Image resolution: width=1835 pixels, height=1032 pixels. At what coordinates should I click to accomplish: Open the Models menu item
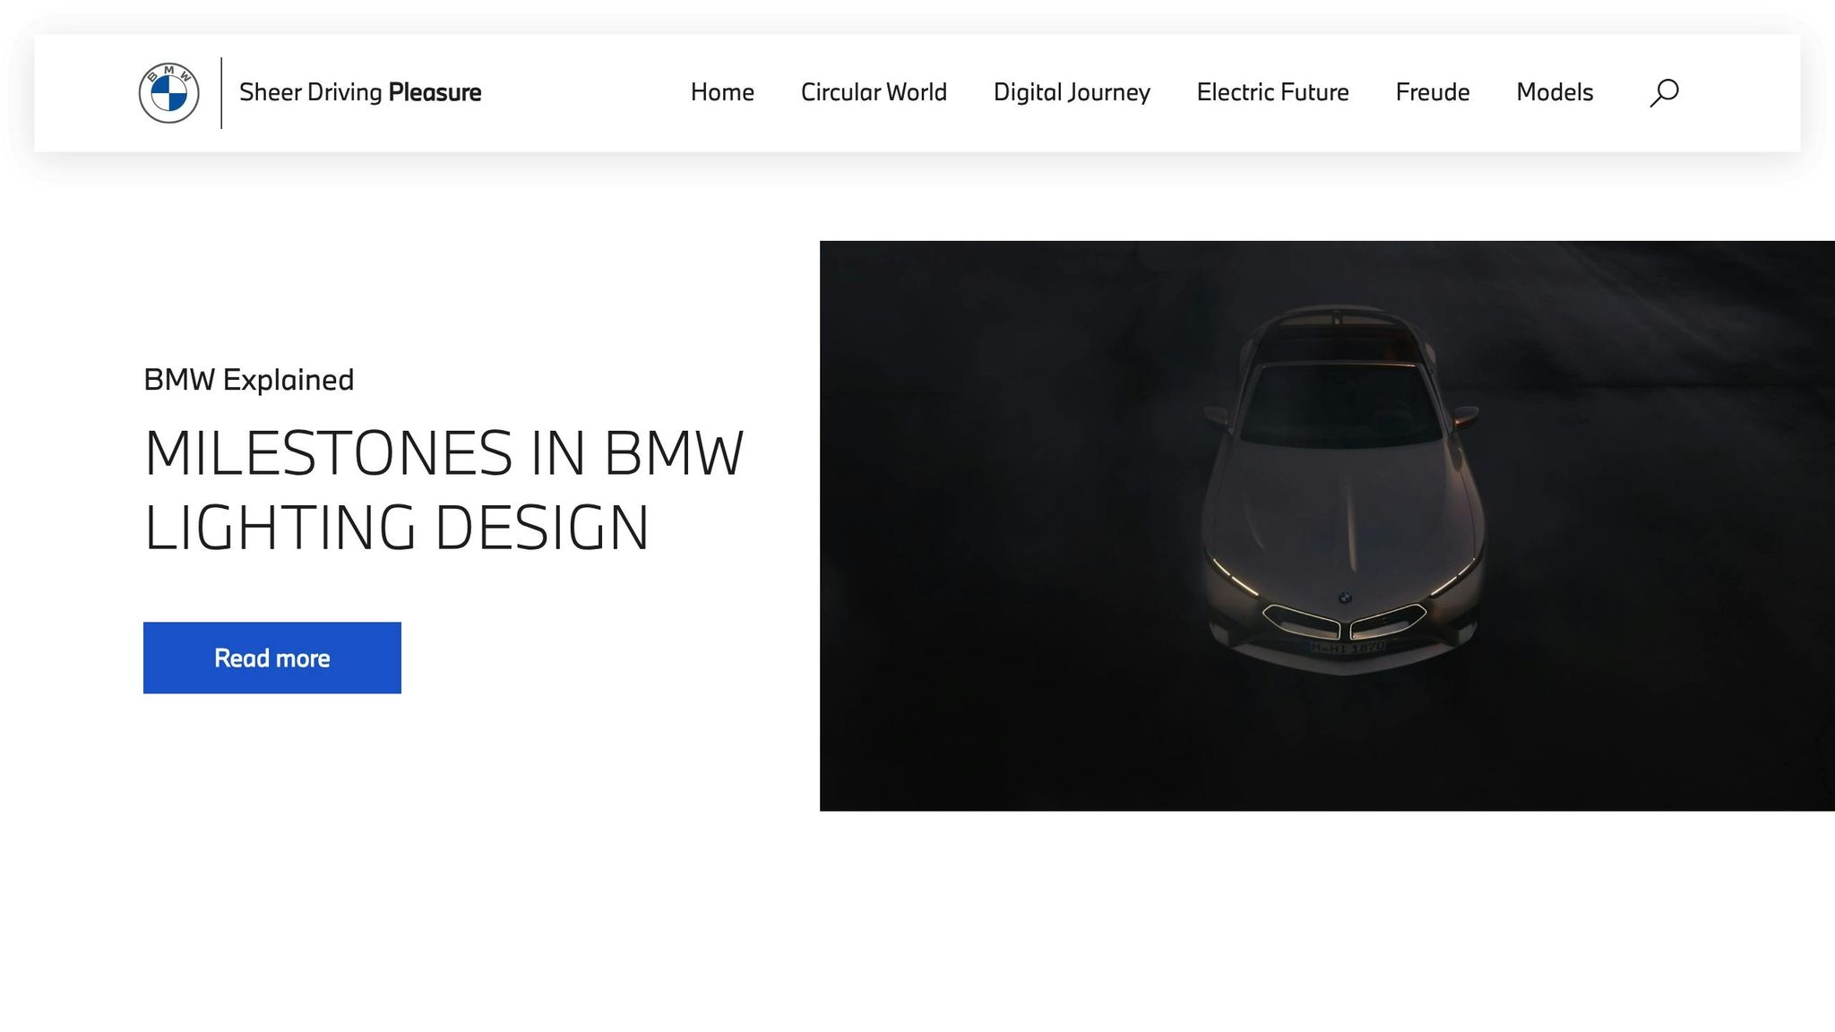pos(1555,92)
